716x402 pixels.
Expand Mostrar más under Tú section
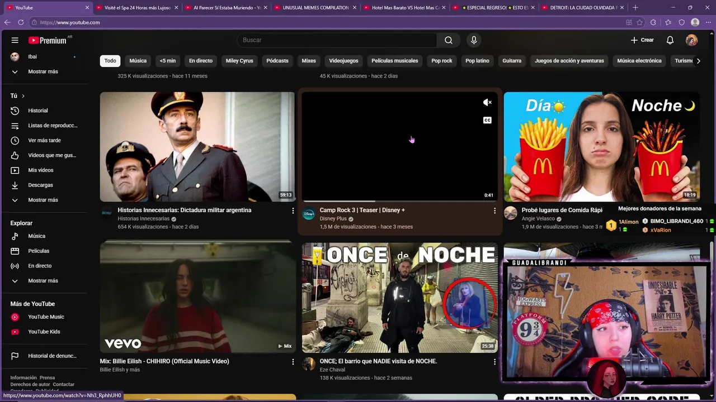pos(44,200)
